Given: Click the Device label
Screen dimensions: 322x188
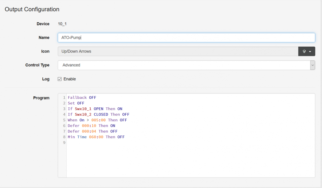Looking at the screenshot, I should point(43,24).
